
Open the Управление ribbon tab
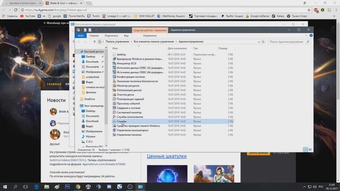pyautogui.click(x=150, y=36)
